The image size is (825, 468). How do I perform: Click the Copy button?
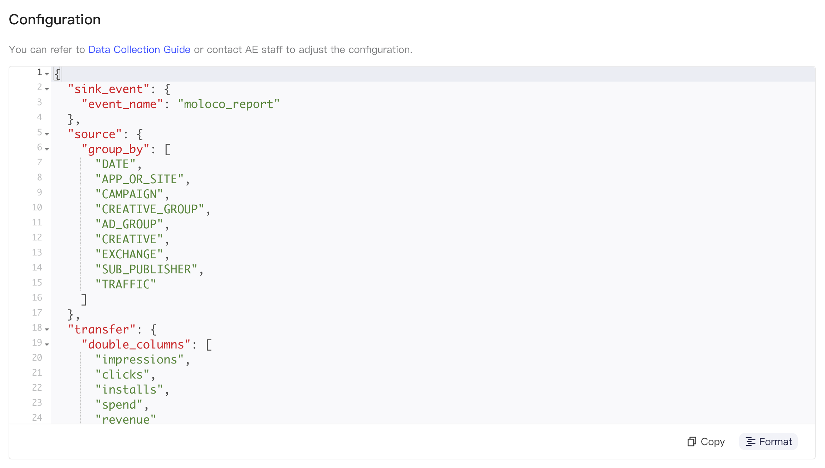(706, 442)
